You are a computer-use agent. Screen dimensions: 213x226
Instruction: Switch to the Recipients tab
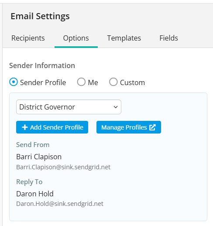click(28, 38)
